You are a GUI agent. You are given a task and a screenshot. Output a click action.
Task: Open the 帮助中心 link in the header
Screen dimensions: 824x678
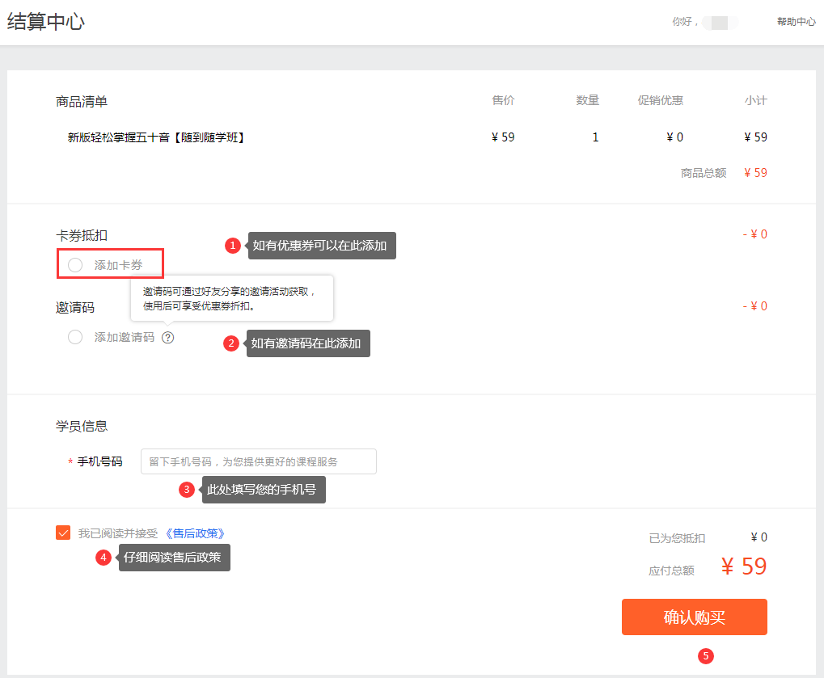(796, 22)
